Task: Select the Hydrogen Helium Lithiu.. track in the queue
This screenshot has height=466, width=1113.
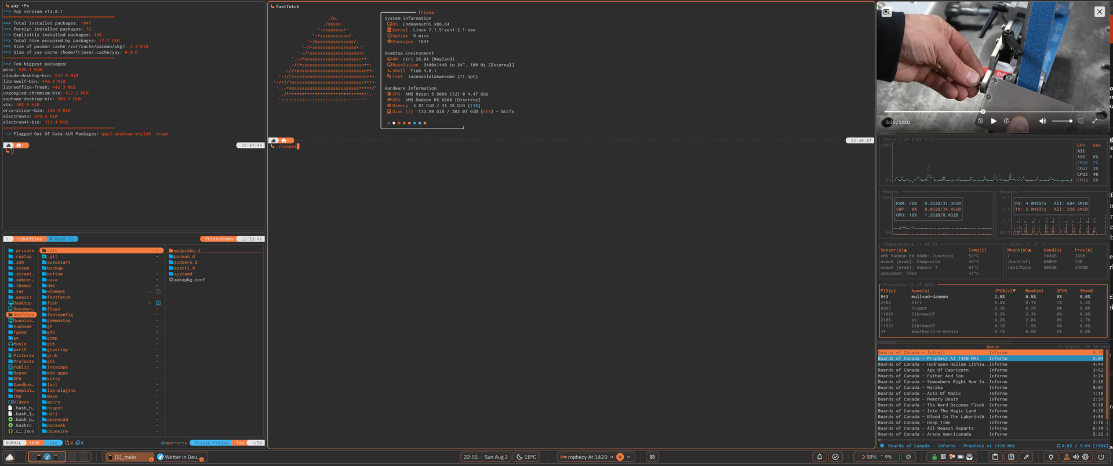Action: tap(991, 365)
